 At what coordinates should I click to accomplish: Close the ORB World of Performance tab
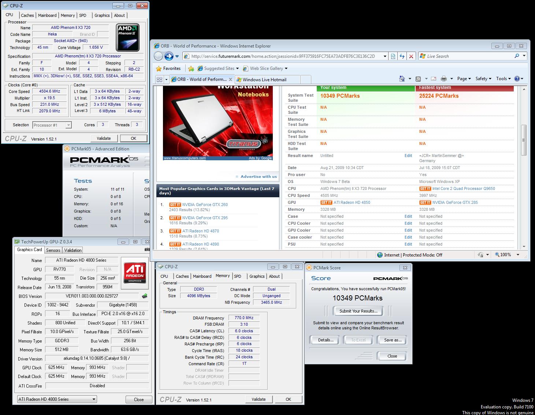(x=230, y=79)
